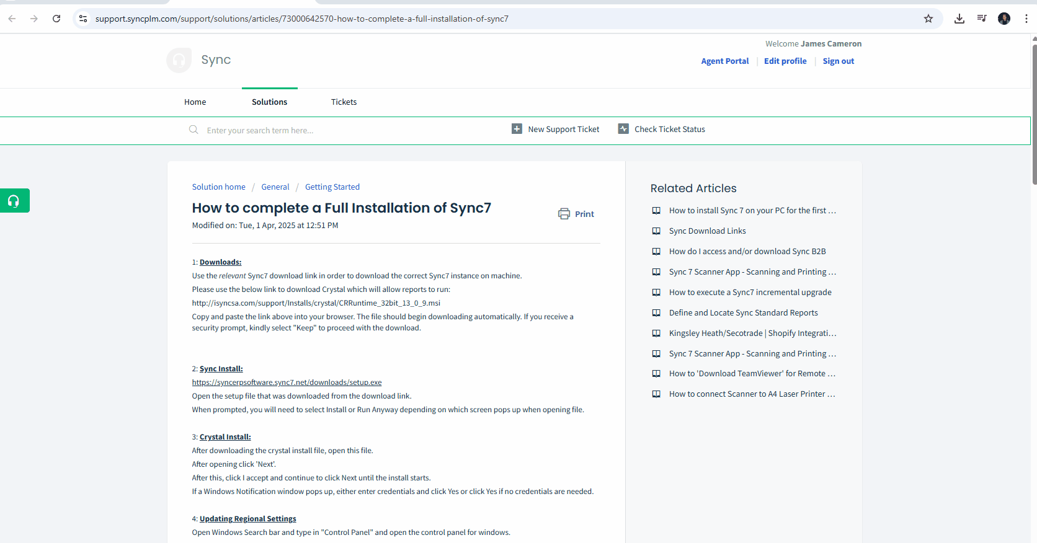Click the browser address bar URL

[x=302, y=19]
